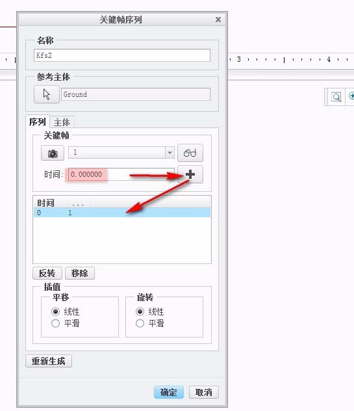Click the 时间 value field 0.000000

[x=121, y=174]
